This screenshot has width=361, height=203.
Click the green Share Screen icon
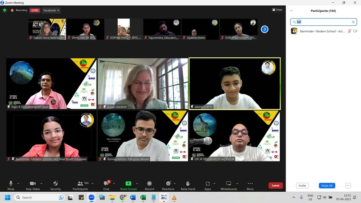coord(128,184)
